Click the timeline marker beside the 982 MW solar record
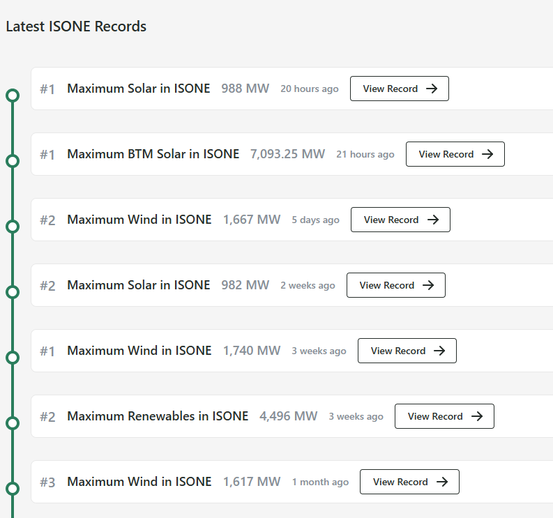553x518 pixels. tap(12, 292)
